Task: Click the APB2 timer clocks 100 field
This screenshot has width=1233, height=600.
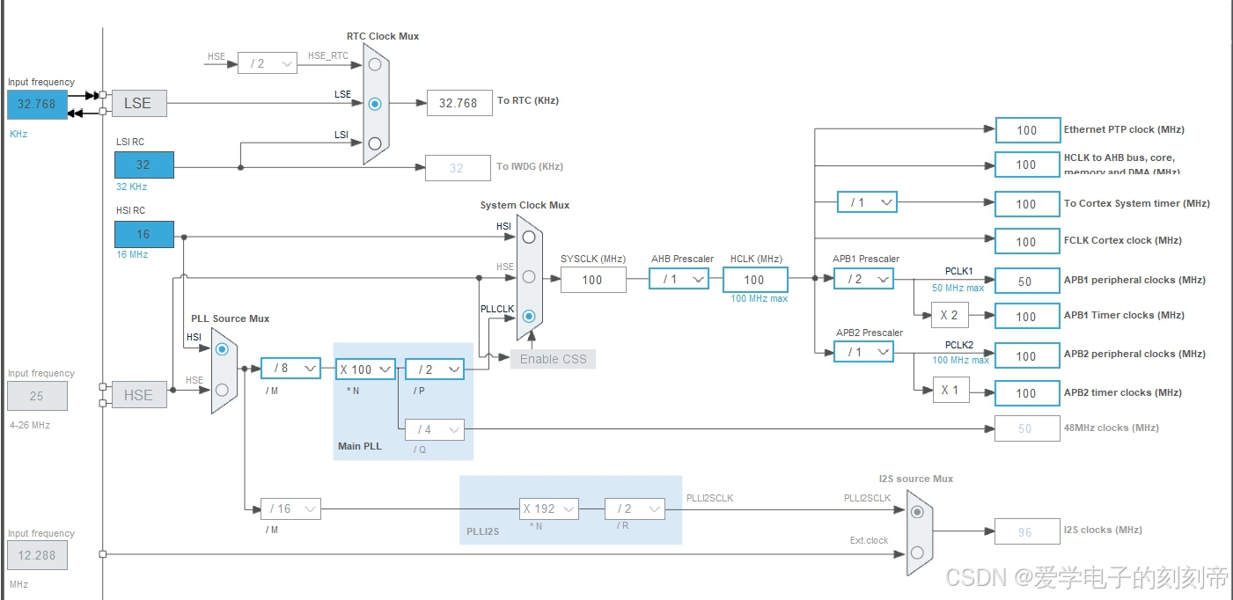Action: pyautogui.click(x=1027, y=393)
